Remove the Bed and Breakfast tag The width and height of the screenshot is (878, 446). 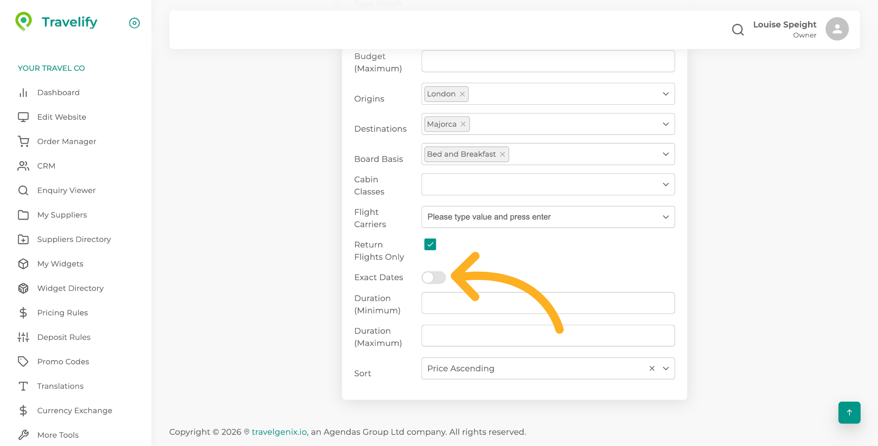[x=503, y=155]
